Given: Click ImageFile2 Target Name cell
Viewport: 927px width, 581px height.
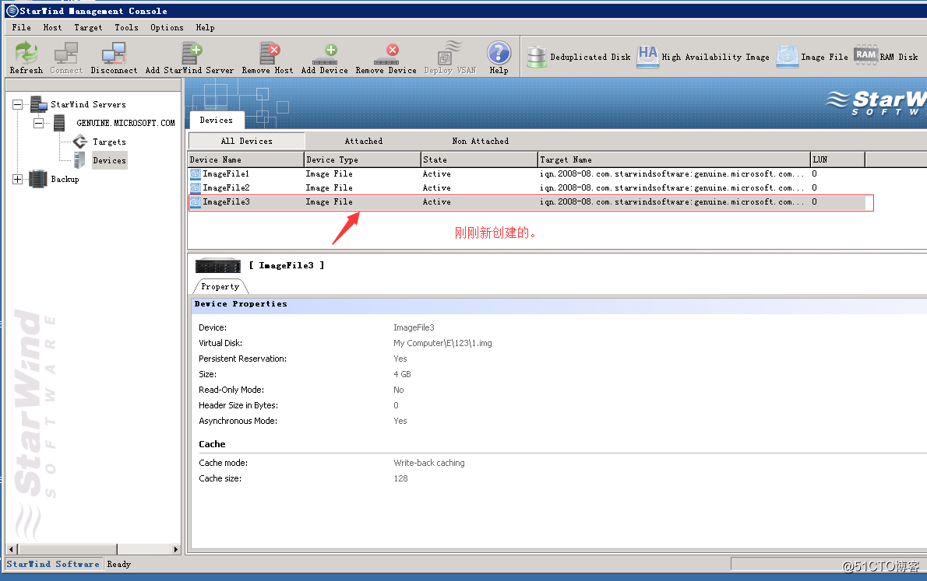Looking at the screenshot, I should pyautogui.click(x=671, y=187).
